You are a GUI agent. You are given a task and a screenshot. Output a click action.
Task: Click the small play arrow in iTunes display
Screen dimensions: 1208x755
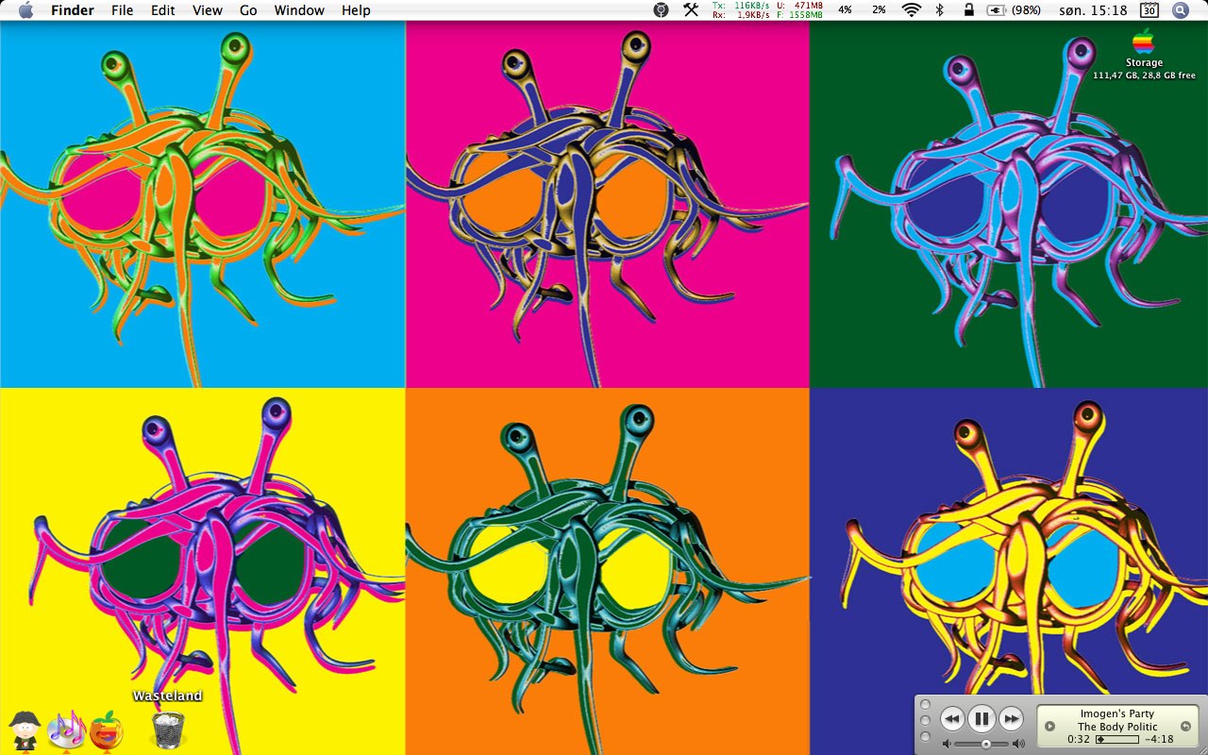[x=1049, y=727]
